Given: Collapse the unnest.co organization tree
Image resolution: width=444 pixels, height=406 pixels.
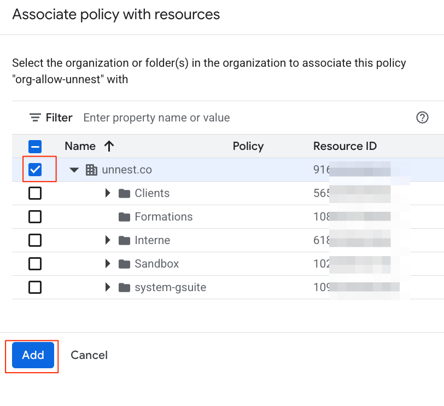Looking at the screenshot, I should (75, 170).
